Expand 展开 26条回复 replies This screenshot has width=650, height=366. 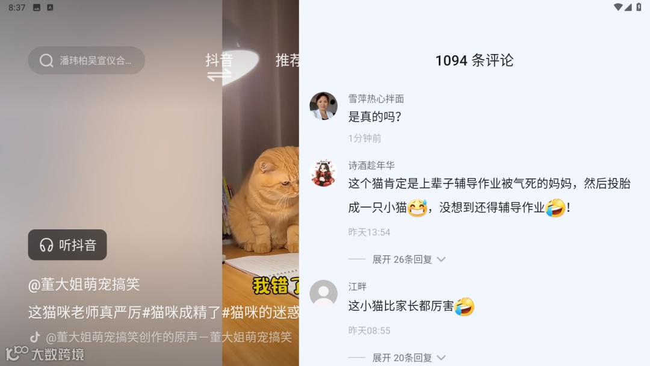(402, 259)
